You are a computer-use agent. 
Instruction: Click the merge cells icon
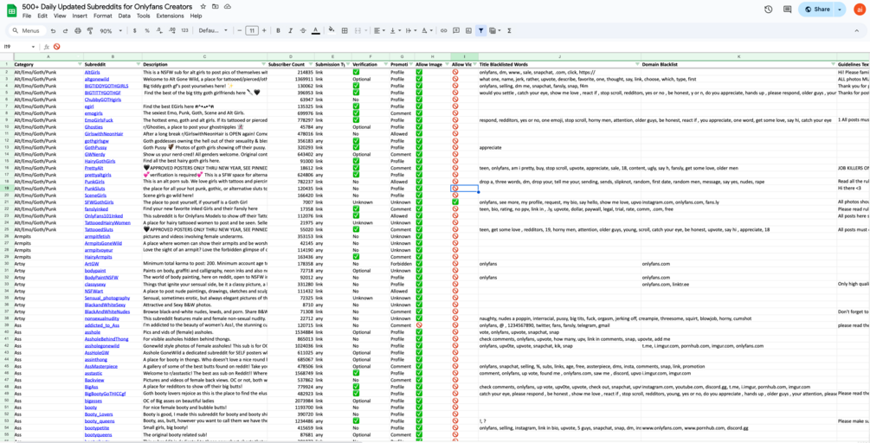[358, 30]
